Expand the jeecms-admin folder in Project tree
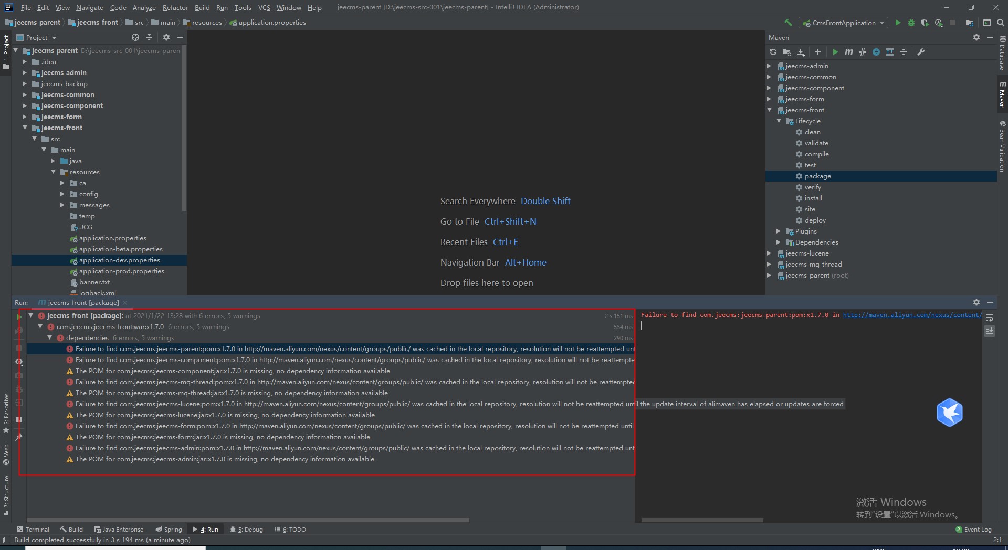1008x550 pixels. coord(24,73)
